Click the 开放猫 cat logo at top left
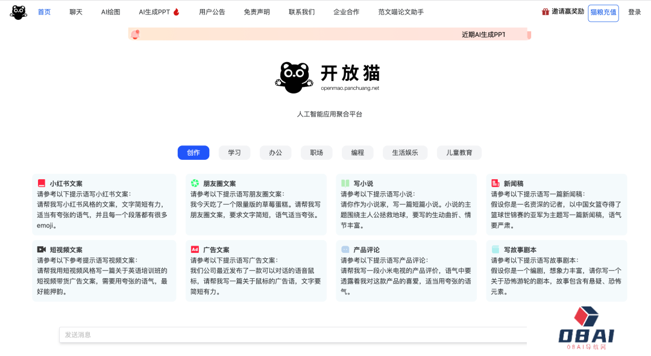This screenshot has width=651, height=356. 18,11
